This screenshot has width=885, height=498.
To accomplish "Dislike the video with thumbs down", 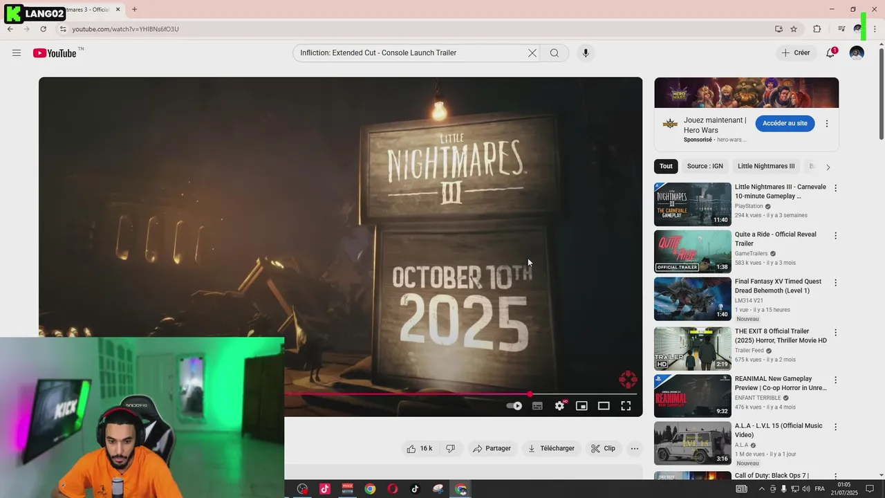I will point(451,449).
